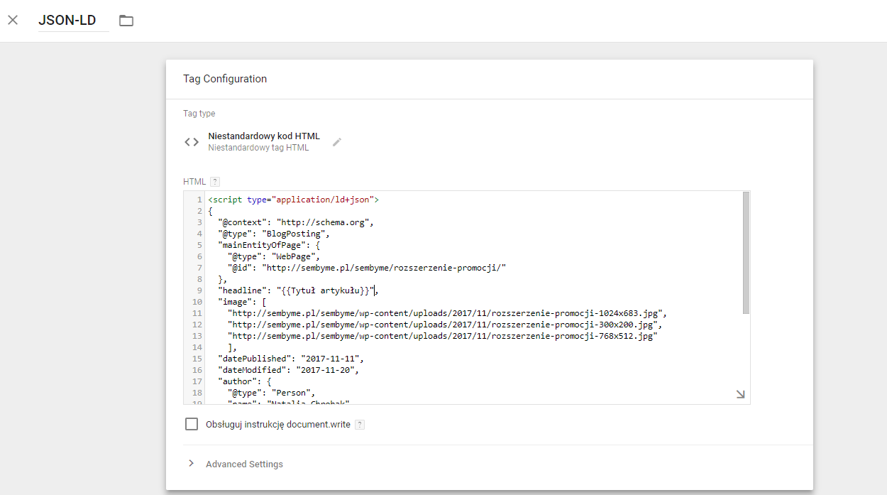Click the "mainEntityOfPage" line
This screenshot has width=887, height=495.
(269, 245)
